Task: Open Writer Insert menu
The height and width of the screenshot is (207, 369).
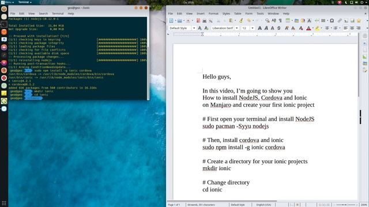Action: tap(201, 14)
